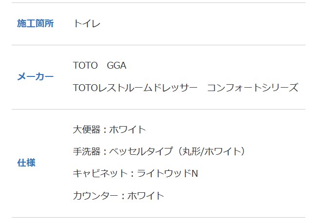The image size is (321, 223).
Task: Select the GGA model text
Action: tap(116, 65)
